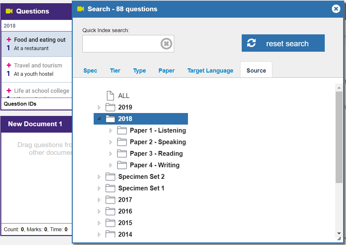Expand the 2019 source folder
Screen dimensions: 346x245
(x=99, y=107)
